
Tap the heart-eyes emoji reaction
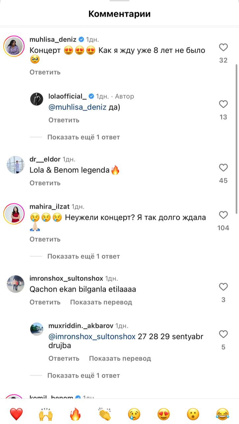[x=164, y=414]
